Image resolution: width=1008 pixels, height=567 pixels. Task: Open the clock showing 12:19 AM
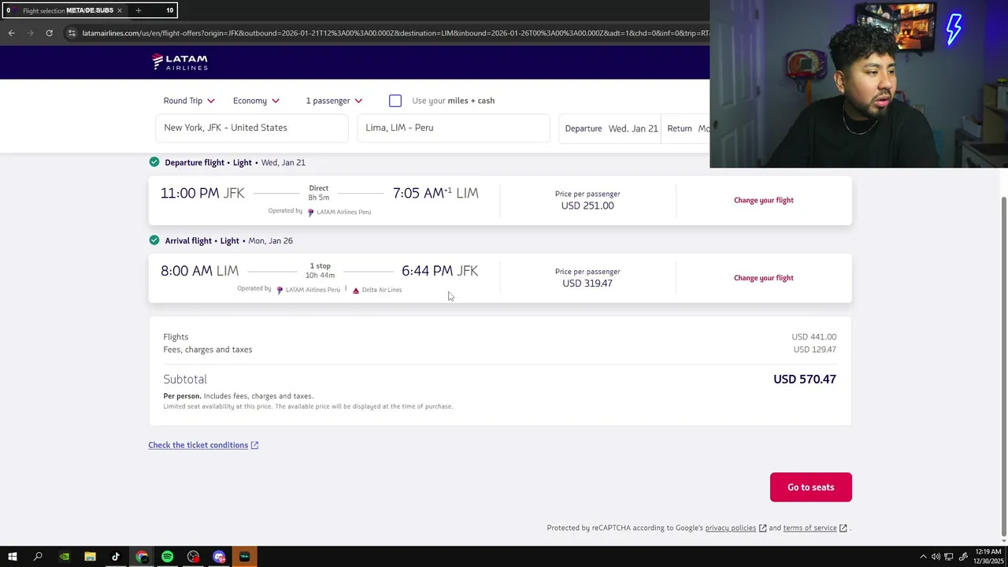click(x=988, y=557)
